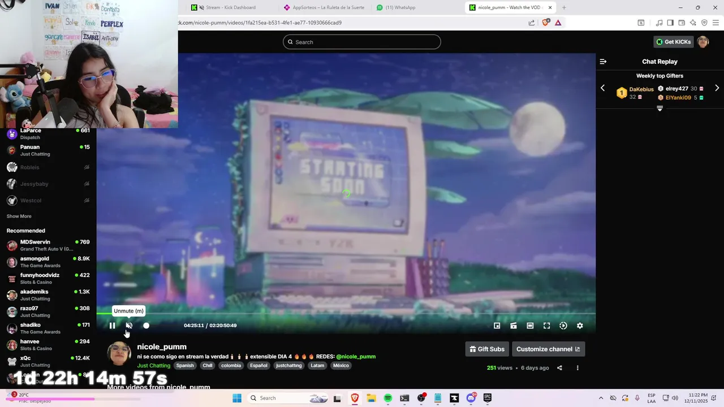Share this VOD via the share icon
The height and width of the screenshot is (407, 724).
pyautogui.click(x=559, y=368)
